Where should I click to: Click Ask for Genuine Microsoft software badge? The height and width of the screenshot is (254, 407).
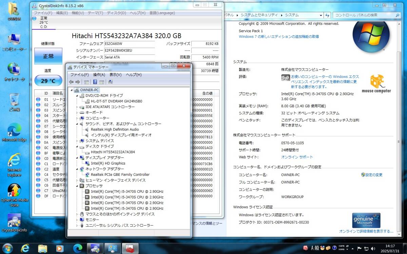(366, 220)
